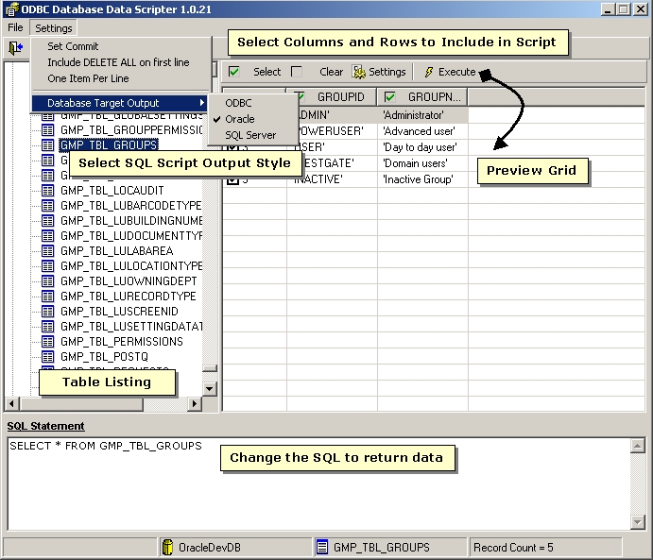Select ODBC from the output submenu
Viewport: 653px width, 560px height.
coord(238,103)
